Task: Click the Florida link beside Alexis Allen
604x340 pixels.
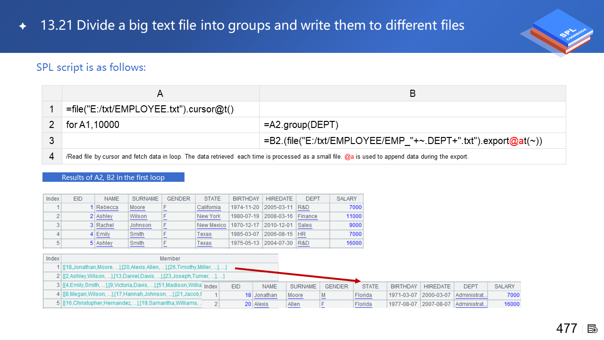Action: coord(363,304)
